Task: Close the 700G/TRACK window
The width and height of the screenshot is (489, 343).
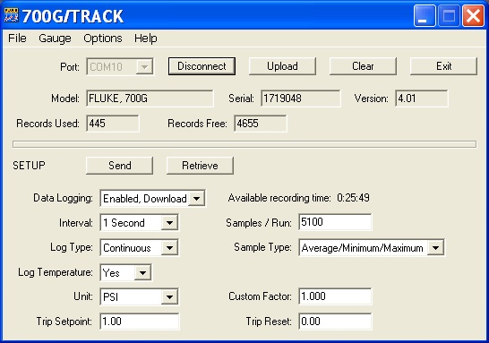Action: (473, 15)
